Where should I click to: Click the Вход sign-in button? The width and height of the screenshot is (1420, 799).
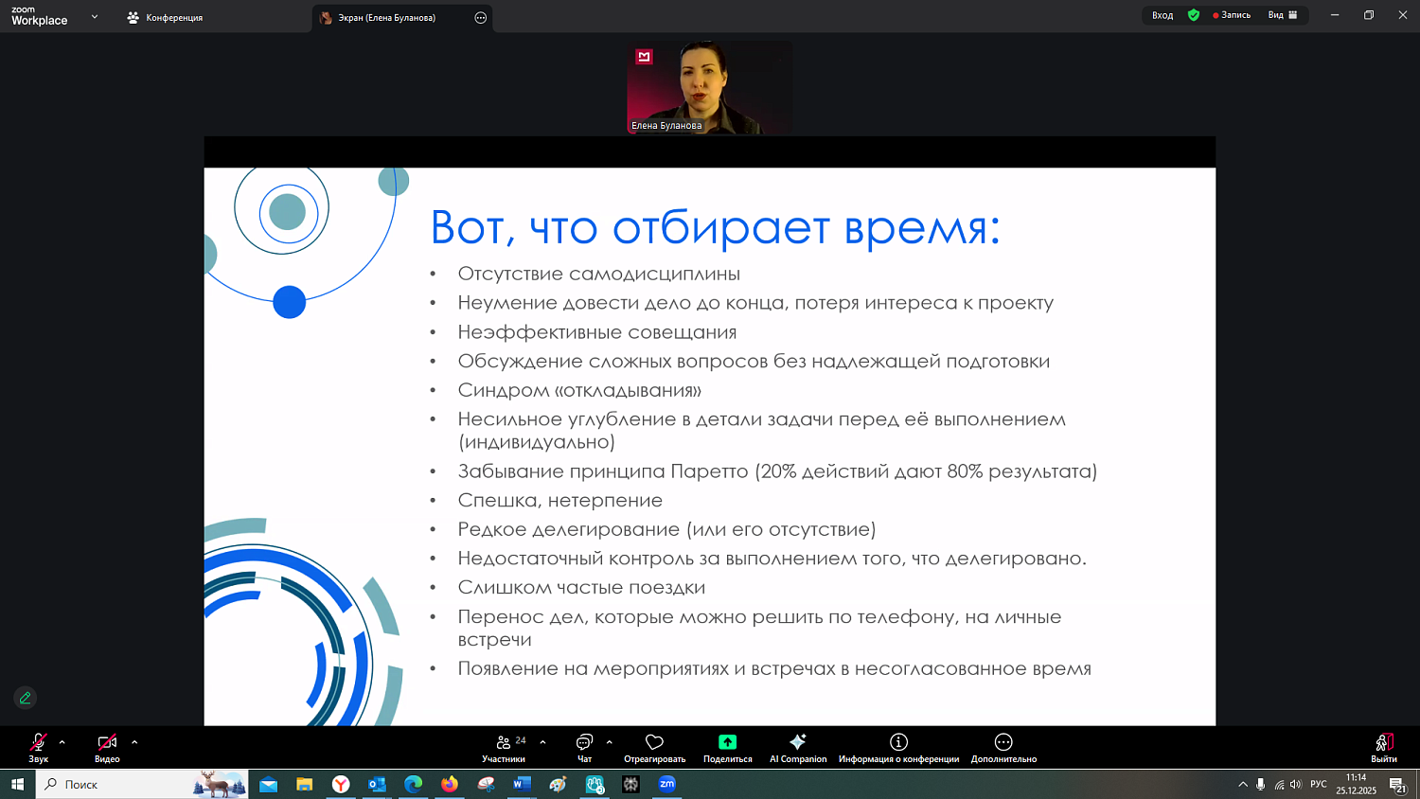tap(1162, 15)
